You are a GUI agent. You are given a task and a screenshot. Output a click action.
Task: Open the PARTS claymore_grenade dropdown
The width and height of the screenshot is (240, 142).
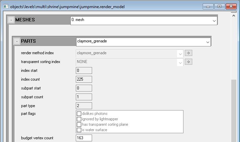[x=208, y=42]
